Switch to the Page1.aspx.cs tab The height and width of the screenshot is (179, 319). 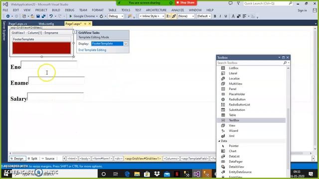point(18,24)
